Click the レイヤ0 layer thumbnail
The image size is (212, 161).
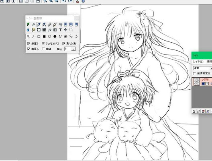pyautogui.click(x=197, y=82)
